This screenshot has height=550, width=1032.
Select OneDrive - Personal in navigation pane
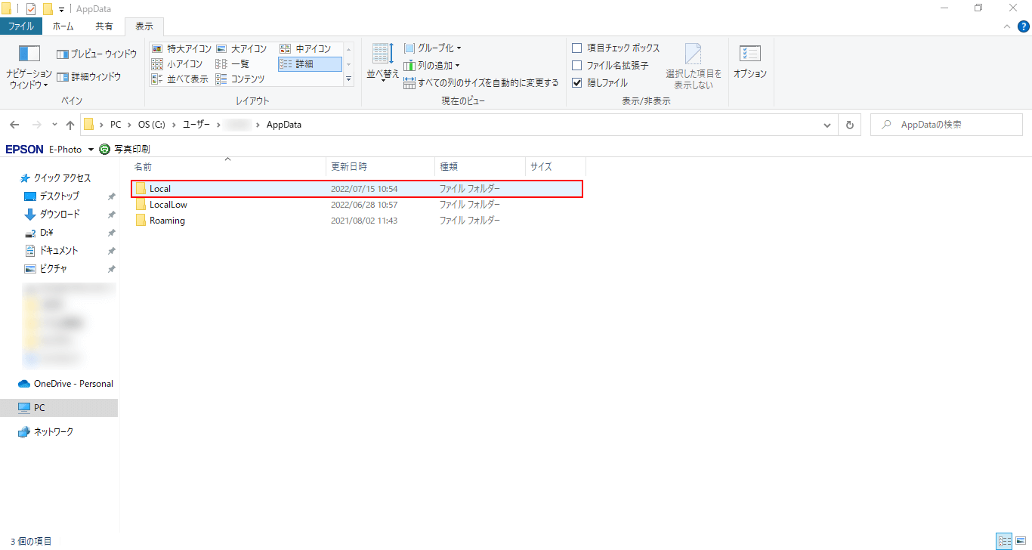pyautogui.click(x=66, y=384)
